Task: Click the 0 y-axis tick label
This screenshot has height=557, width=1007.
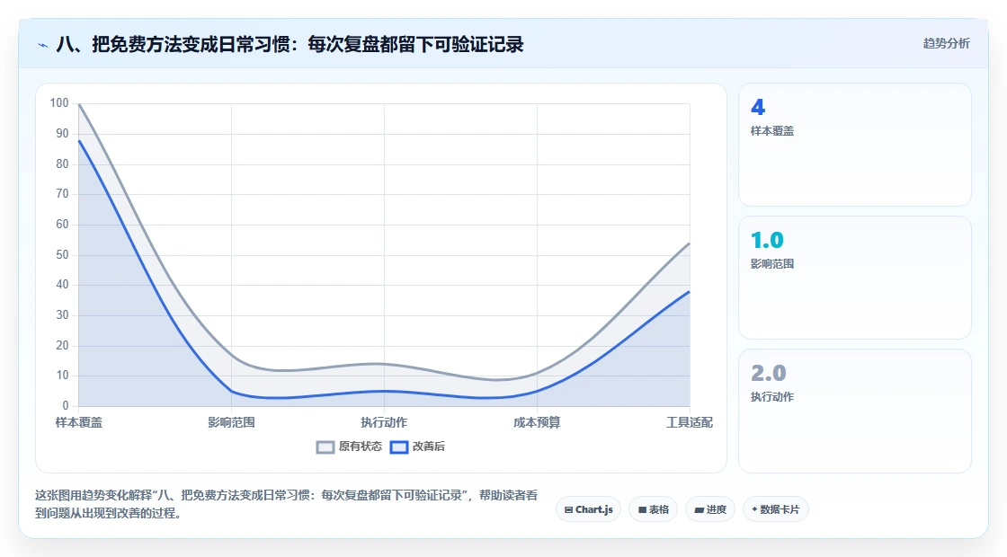Action: pos(66,405)
